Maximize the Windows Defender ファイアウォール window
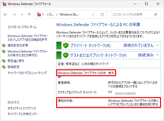 146,4
